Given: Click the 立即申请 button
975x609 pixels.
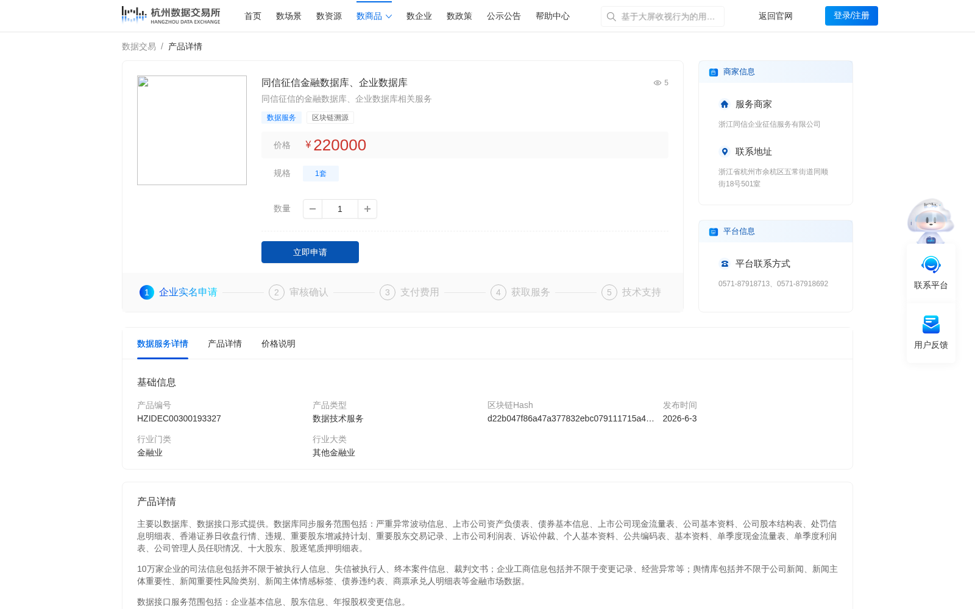Looking at the screenshot, I should point(310,252).
